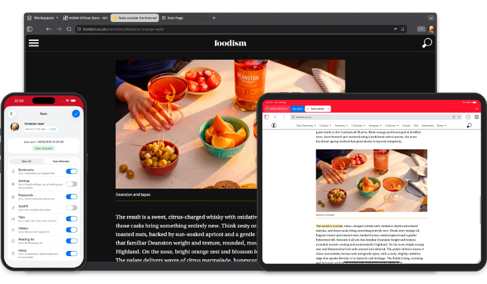Tap the phone Sync back arrow
The width and height of the screenshot is (487, 284).
(12, 113)
